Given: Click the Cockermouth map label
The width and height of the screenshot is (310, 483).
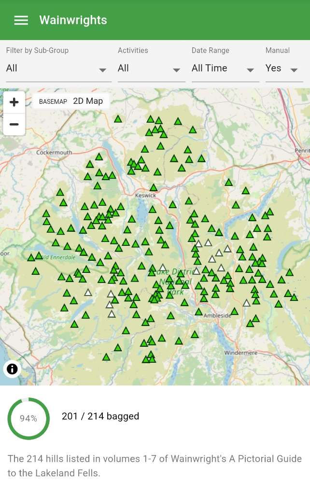Looking at the screenshot, I should click(x=54, y=153).
